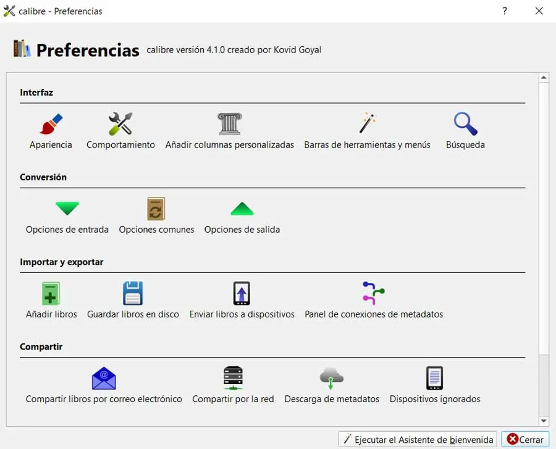Click the Cerrar button
The image size is (556, 449).
click(525, 440)
